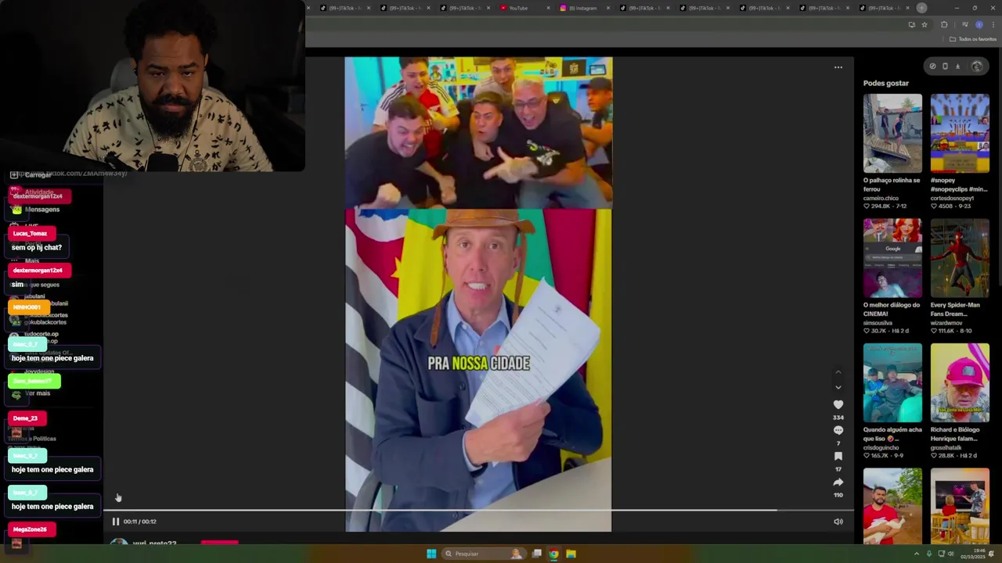The height and width of the screenshot is (563, 1002).
Task: Open the three-dot more options menu
Action: [x=838, y=67]
